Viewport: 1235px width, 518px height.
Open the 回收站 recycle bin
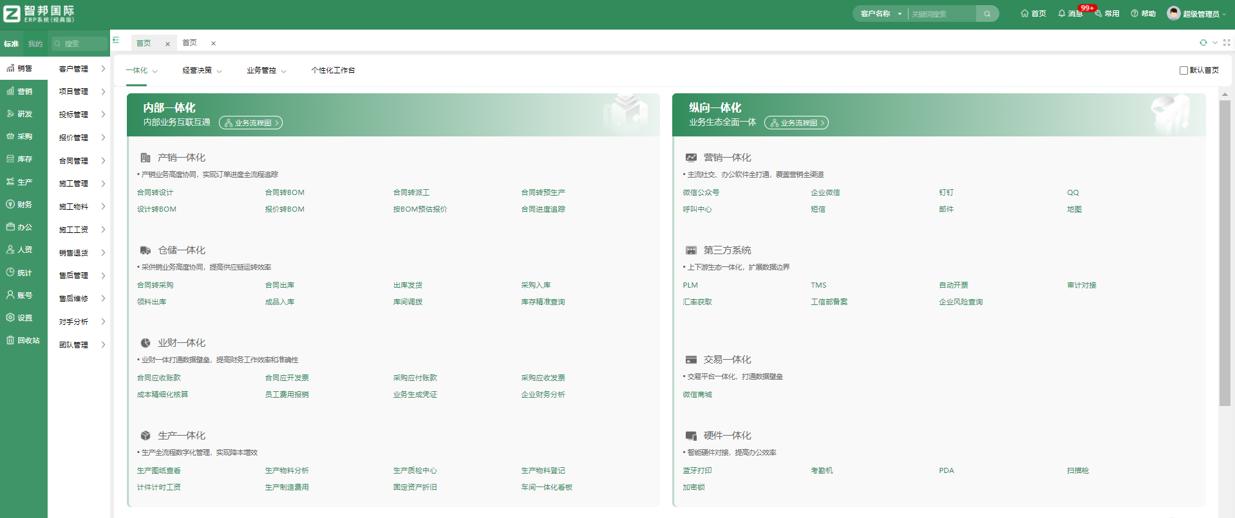pos(23,340)
